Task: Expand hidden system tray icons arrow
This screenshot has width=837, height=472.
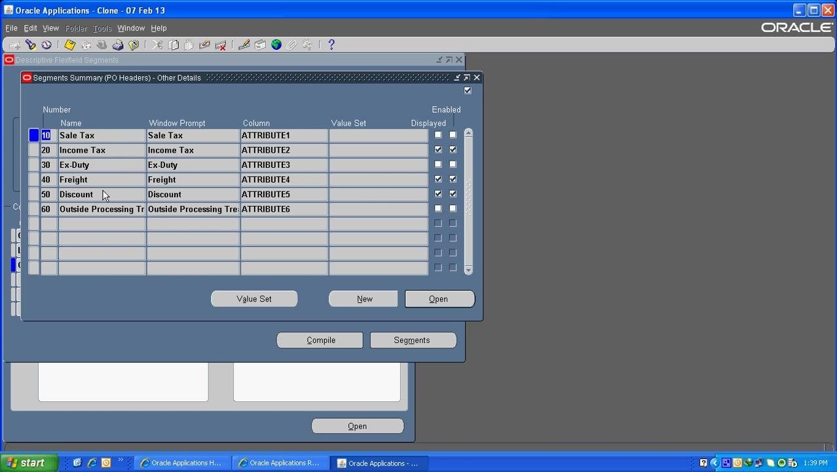Action: tap(715, 463)
